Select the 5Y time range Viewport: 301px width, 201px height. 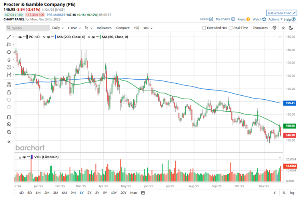(x=105, y=193)
